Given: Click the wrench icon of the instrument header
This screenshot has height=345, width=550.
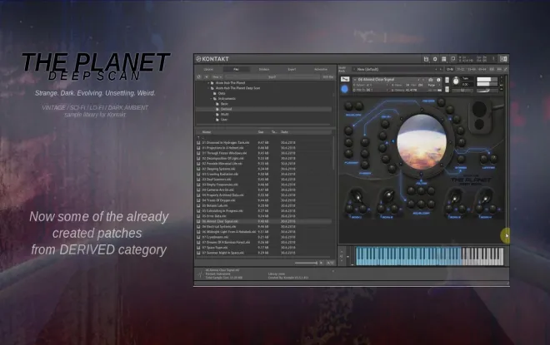Looking at the screenshot, I should [x=345, y=79].
